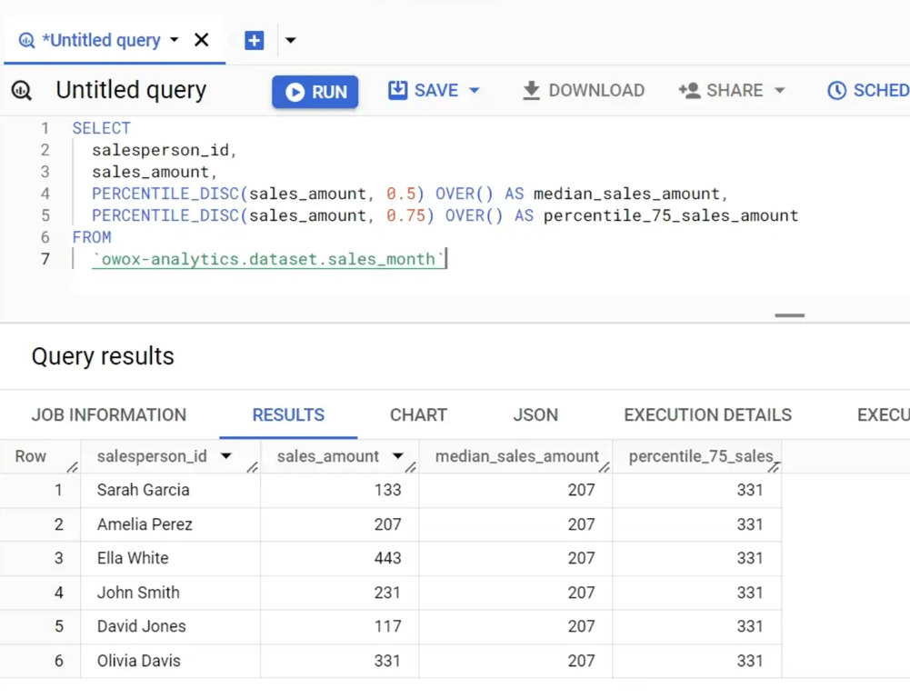Switch to the JOB INFORMATION tab
The height and width of the screenshot is (698, 910).
[x=109, y=414]
